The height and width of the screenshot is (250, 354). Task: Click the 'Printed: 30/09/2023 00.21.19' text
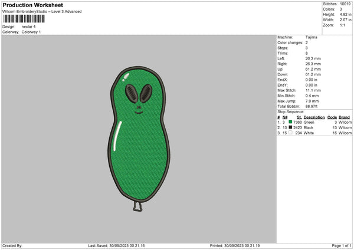[235, 246]
